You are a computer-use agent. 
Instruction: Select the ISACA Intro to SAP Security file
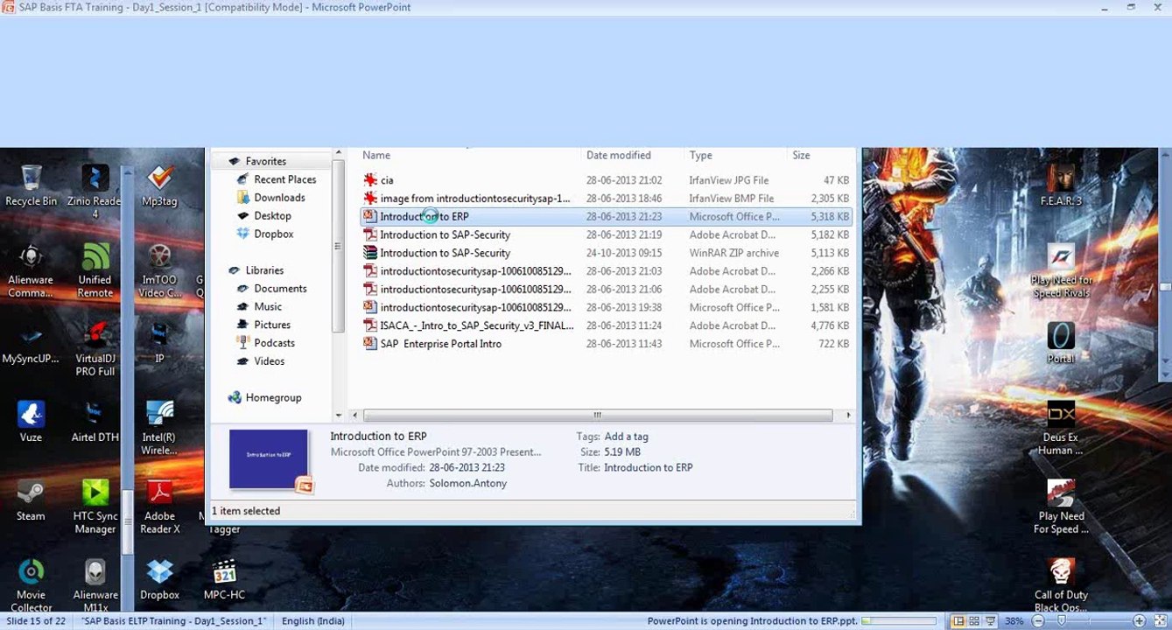click(x=606, y=325)
